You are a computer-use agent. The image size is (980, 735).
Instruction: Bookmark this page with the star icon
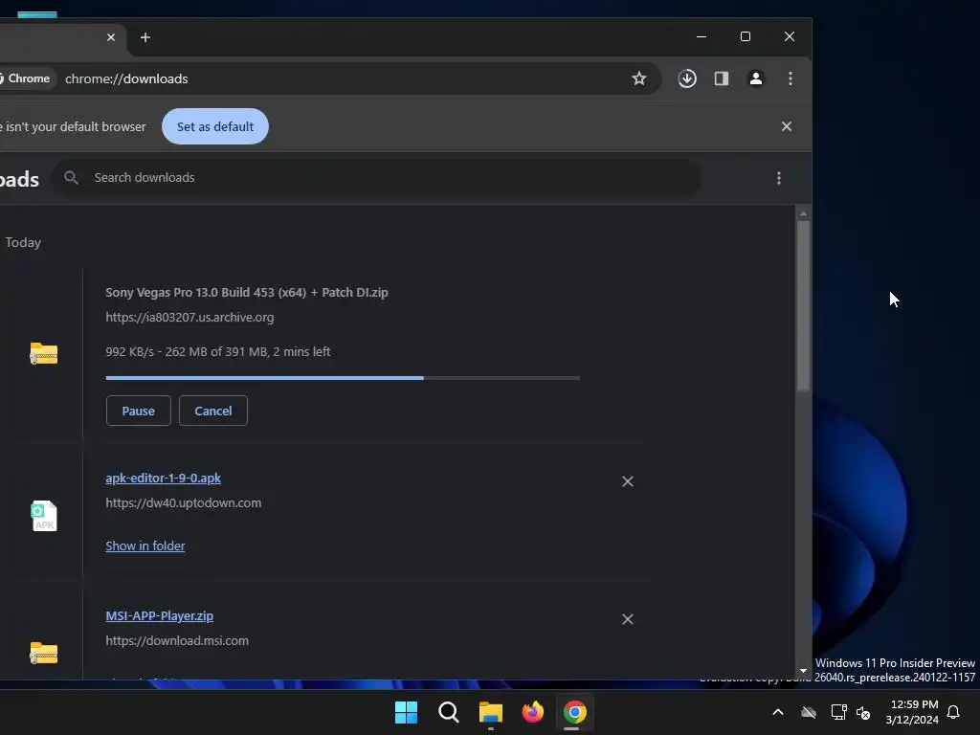point(638,78)
